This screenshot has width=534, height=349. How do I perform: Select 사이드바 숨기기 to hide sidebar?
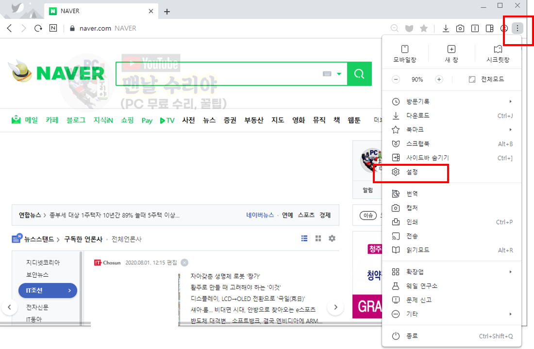(x=452, y=158)
